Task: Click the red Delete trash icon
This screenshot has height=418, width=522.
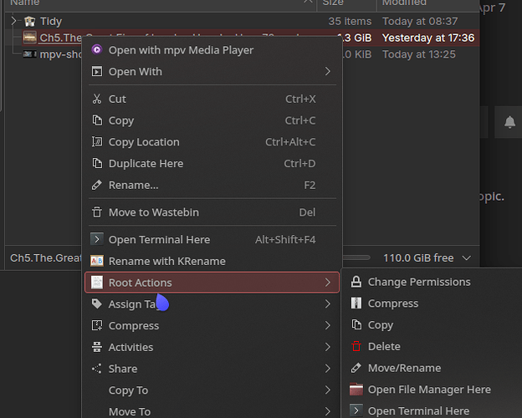Action: (356, 346)
